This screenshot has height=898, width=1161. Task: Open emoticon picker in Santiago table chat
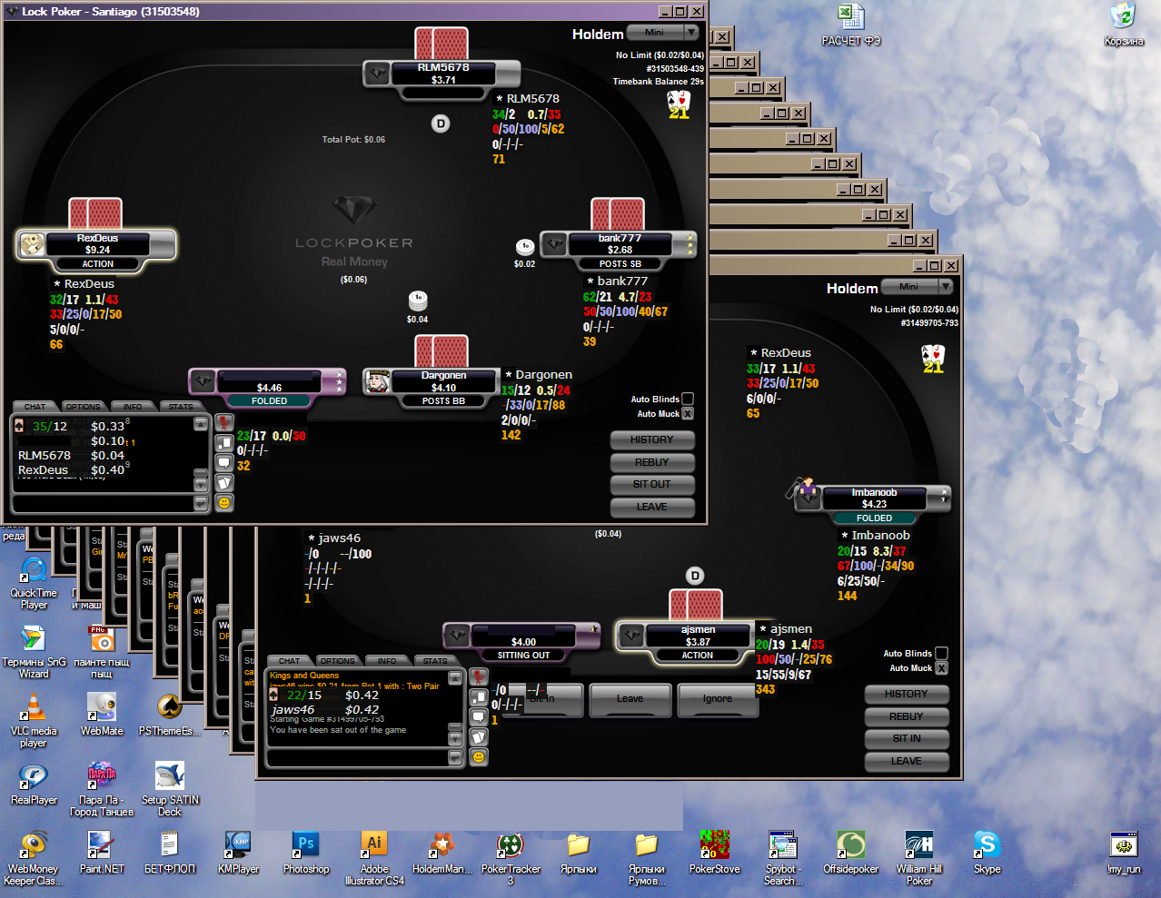[223, 502]
